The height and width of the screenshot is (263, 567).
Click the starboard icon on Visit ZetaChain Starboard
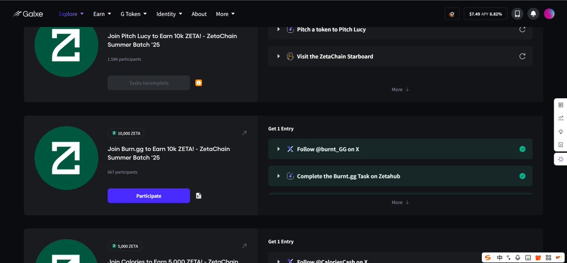291,56
